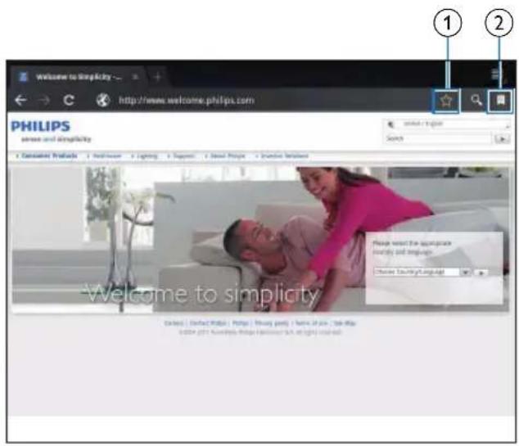519x446 pixels.
Task: Open a new tab with the plus icon
Action: coord(158,77)
